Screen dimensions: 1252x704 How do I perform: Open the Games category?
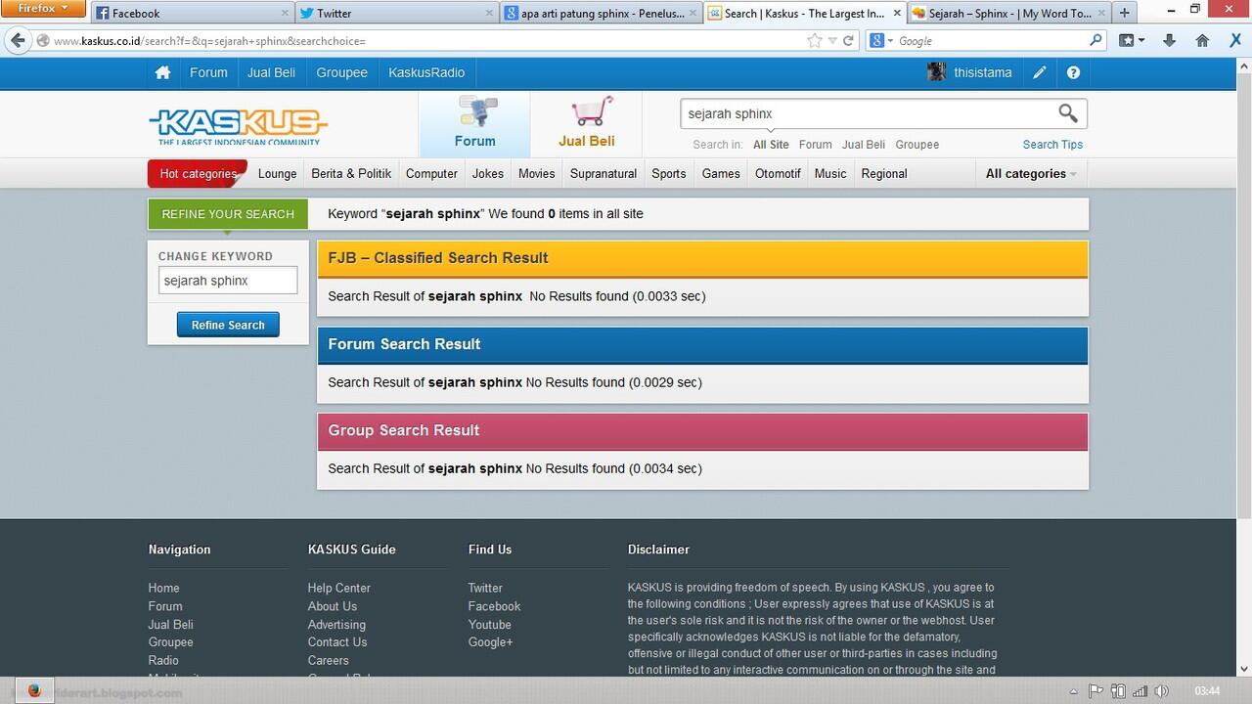coord(721,174)
